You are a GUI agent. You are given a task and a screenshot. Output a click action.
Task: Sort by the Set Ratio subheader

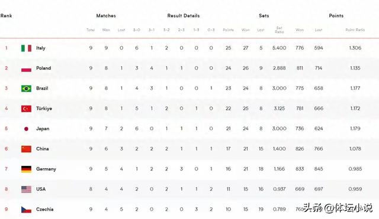coord(279,30)
